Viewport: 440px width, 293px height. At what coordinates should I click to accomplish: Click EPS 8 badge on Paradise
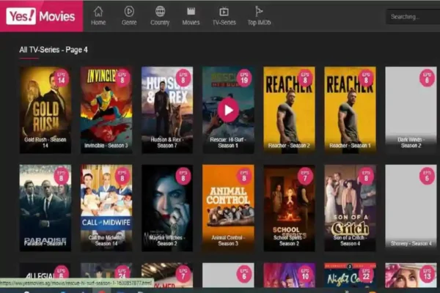point(61,176)
